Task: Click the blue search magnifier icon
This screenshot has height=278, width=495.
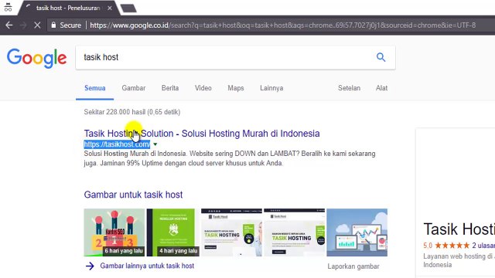Action: (x=381, y=57)
